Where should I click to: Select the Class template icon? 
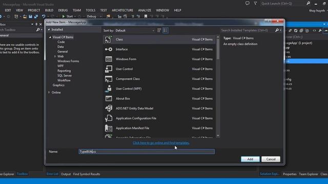tap(108, 39)
